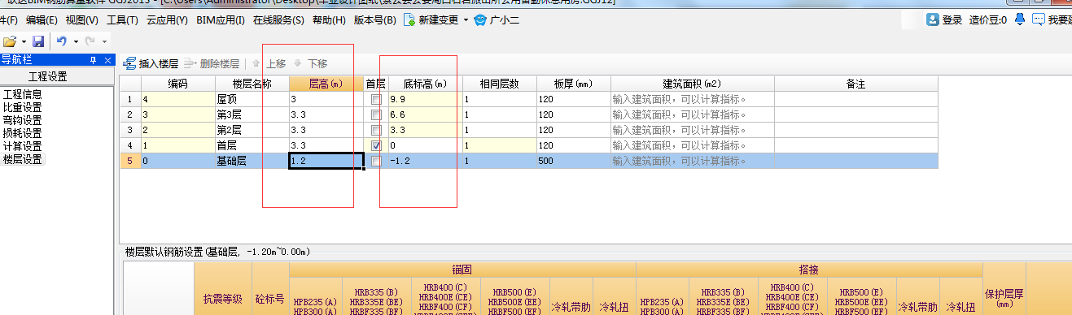The width and height of the screenshot is (1072, 315).
Task: Click the 相同层数 column header
Action: click(x=499, y=84)
